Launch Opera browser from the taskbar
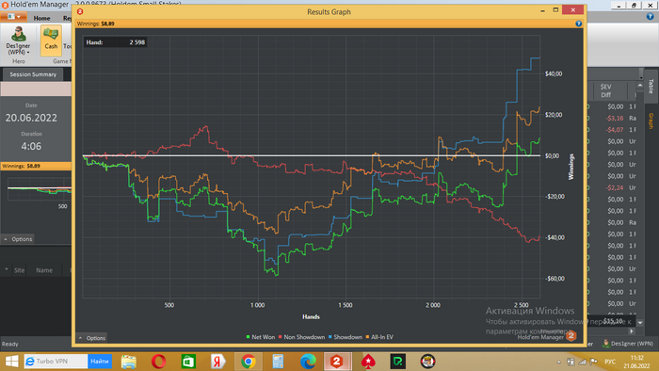 tap(158, 362)
